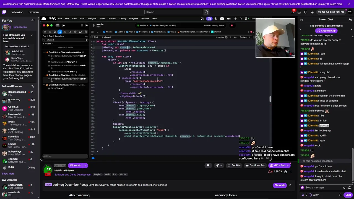This screenshot has height=199, width=354.
Task: Follow the Learn more link in banner
Action: coord(336,4)
